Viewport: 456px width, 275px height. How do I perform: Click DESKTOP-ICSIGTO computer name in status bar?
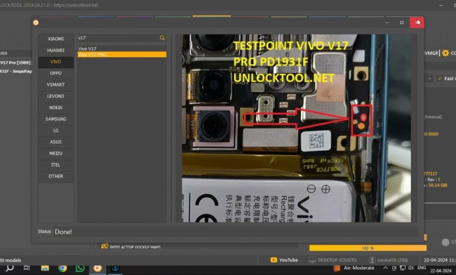coord(337,260)
